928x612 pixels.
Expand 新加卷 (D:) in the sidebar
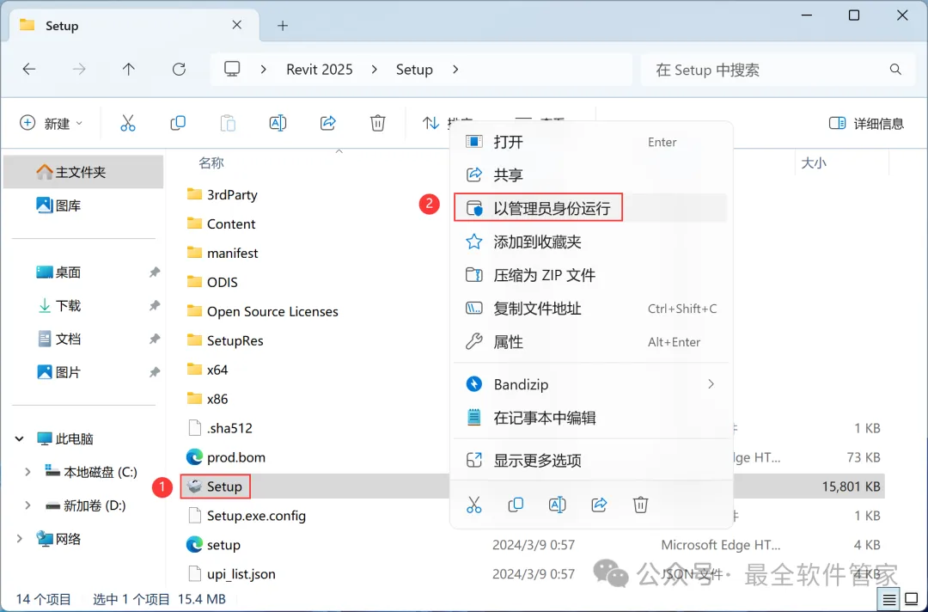tap(27, 505)
